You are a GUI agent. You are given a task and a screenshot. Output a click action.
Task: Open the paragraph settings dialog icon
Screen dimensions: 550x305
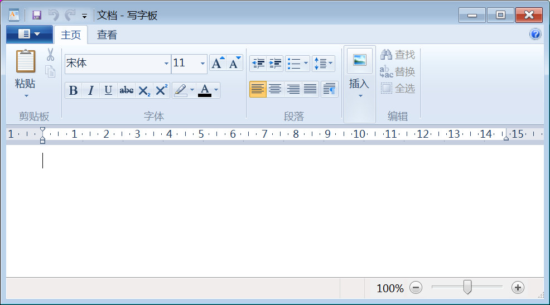[x=329, y=89]
